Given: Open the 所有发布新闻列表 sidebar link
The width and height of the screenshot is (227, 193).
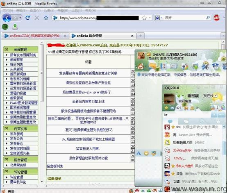Looking at the screenshot, I should (x=23, y=55).
